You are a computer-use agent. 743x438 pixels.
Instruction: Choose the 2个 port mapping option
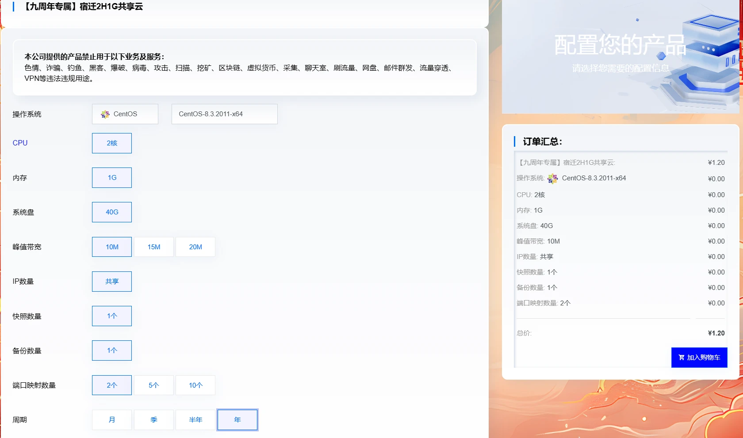[x=112, y=385]
